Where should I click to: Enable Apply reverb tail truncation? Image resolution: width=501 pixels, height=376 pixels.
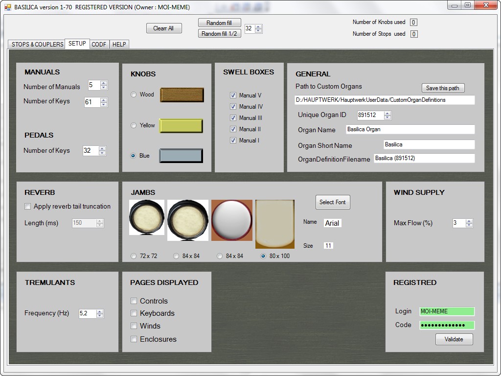[28, 207]
